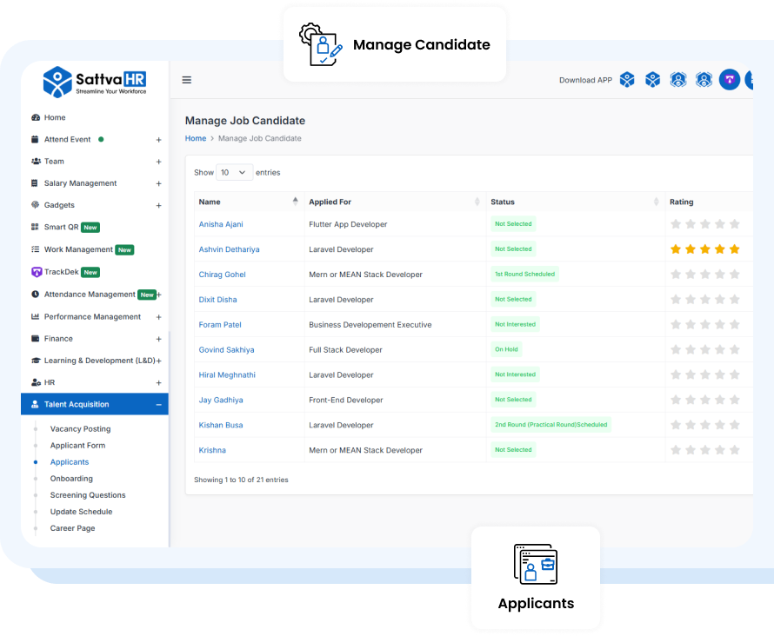The image size is (774, 636).
Task: Click Chirag Gohel's 1st Round Scheduled badge
Action: [524, 275]
